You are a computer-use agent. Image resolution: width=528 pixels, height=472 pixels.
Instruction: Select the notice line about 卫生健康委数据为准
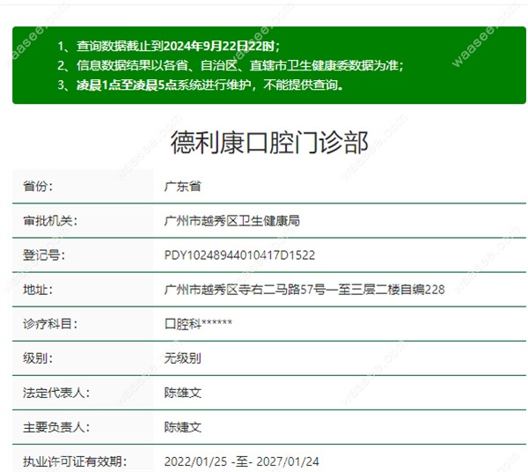[231, 65]
